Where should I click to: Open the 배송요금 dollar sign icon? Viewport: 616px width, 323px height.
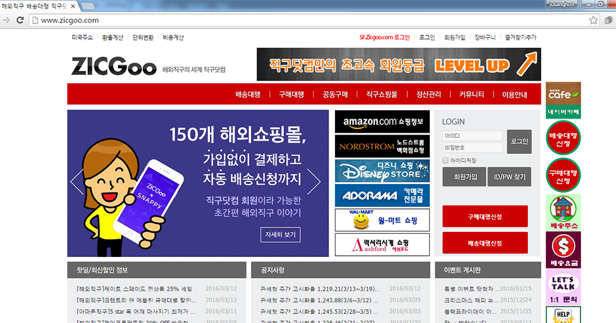563,249
